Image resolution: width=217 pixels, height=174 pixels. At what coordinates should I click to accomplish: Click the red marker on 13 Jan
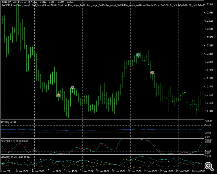click(152, 73)
